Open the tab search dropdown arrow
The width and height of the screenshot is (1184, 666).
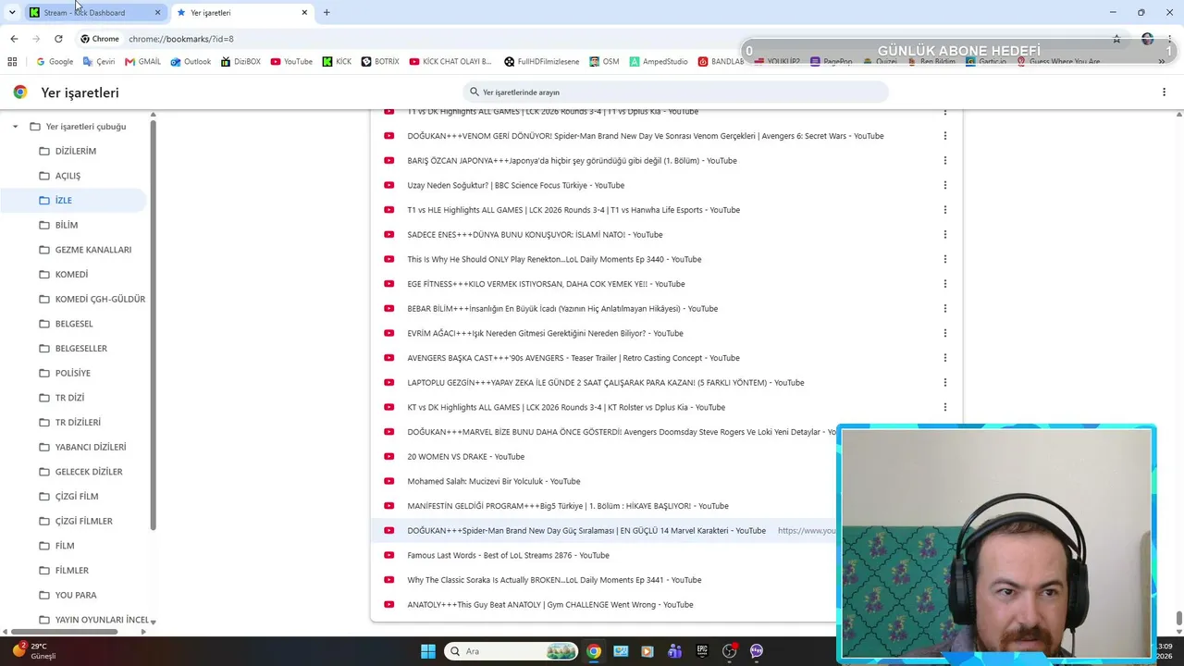pyautogui.click(x=12, y=12)
